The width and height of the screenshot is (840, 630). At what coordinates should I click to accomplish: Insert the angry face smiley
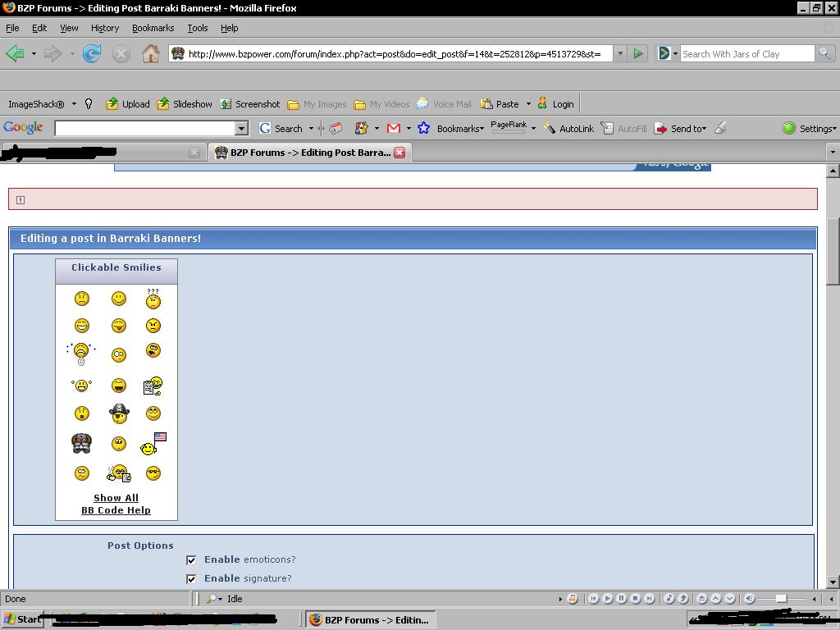tap(153, 325)
